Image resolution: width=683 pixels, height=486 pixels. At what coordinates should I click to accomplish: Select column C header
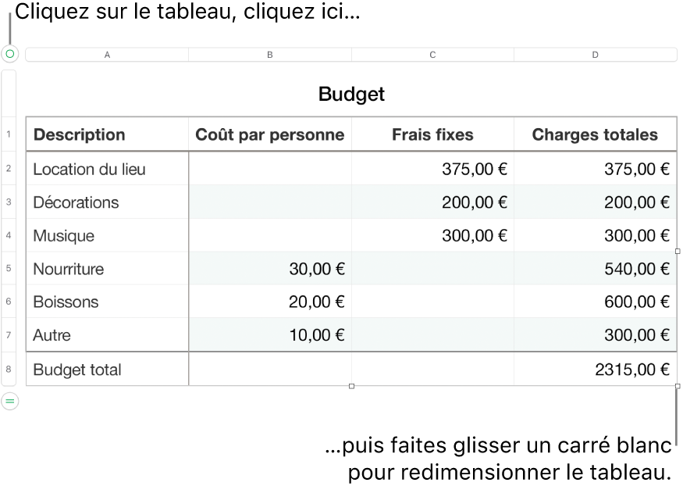pos(432,55)
